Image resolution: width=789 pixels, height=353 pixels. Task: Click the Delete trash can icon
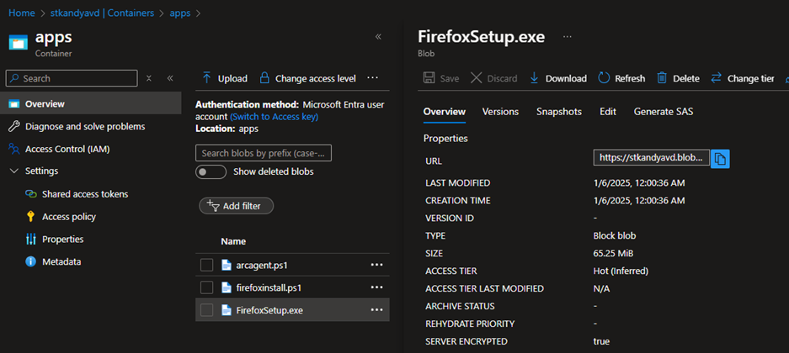662,78
